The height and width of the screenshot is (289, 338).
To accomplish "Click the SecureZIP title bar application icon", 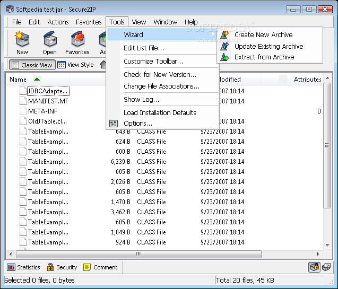I will click(x=10, y=9).
